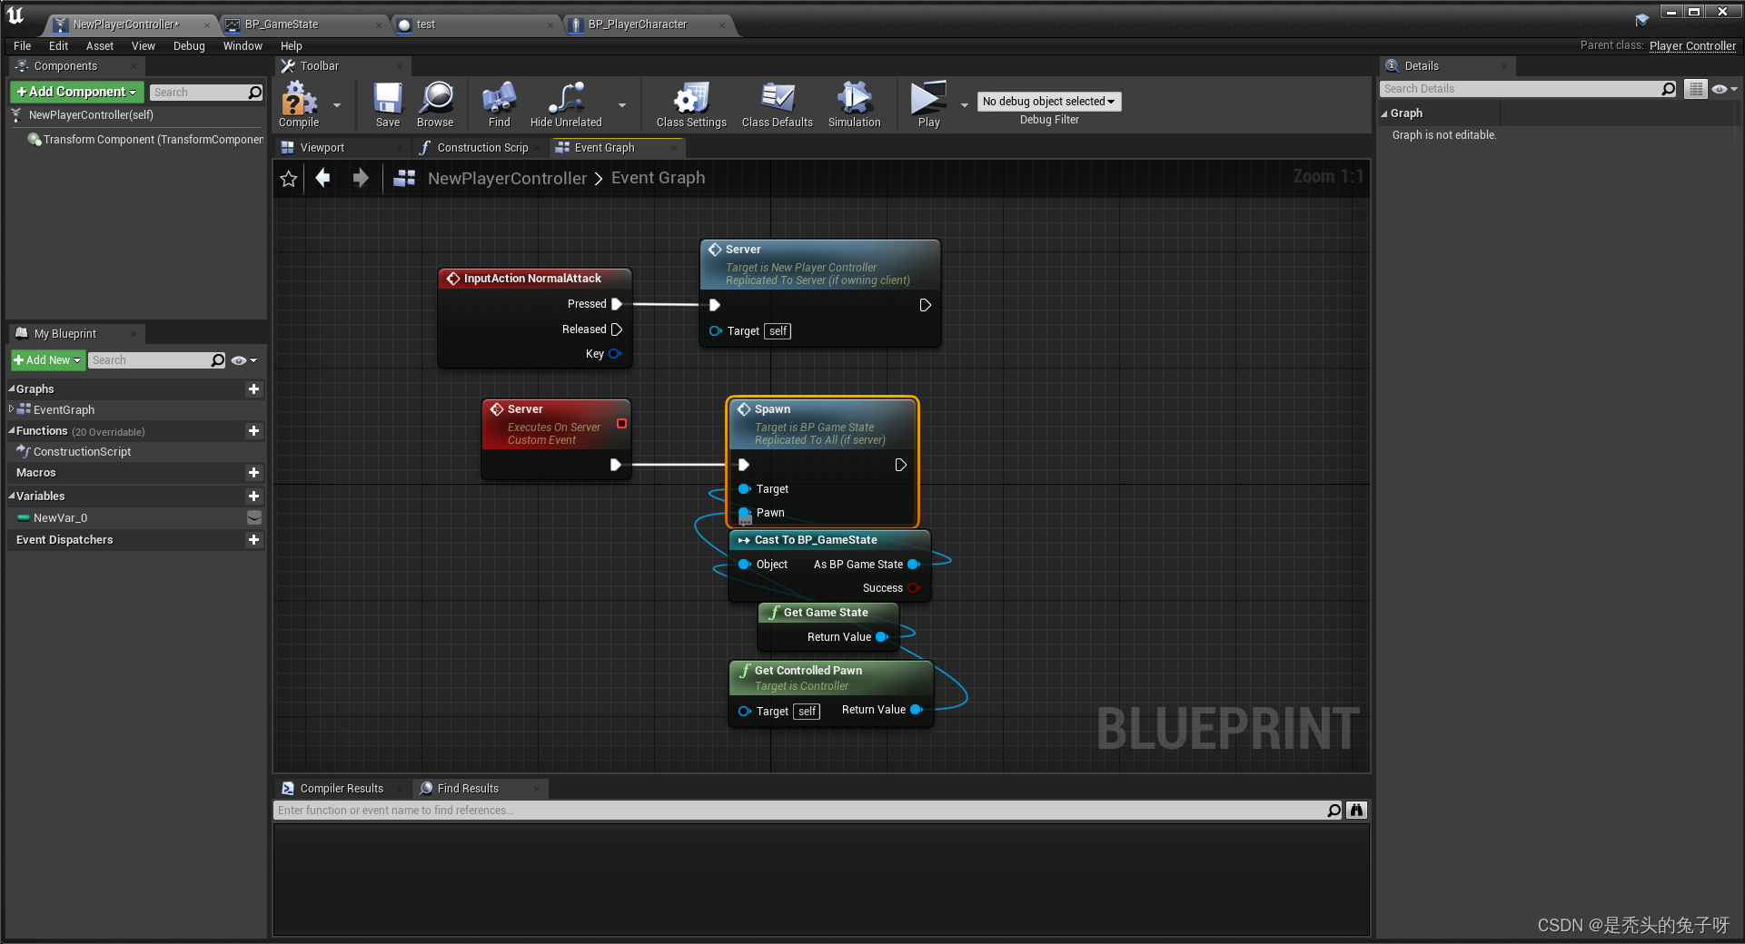Open Class Defaults
This screenshot has width=1745, height=944.
pyautogui.click(x=777, y=102)
